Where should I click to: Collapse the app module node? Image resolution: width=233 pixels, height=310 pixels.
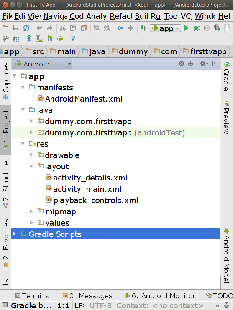15,76
